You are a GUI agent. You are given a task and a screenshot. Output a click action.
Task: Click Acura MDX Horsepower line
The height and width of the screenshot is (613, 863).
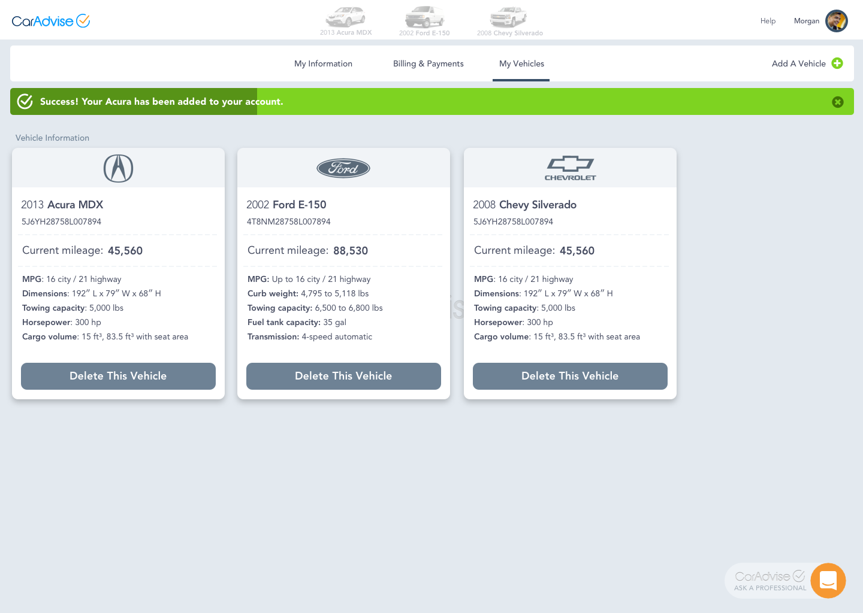point(62,322)
